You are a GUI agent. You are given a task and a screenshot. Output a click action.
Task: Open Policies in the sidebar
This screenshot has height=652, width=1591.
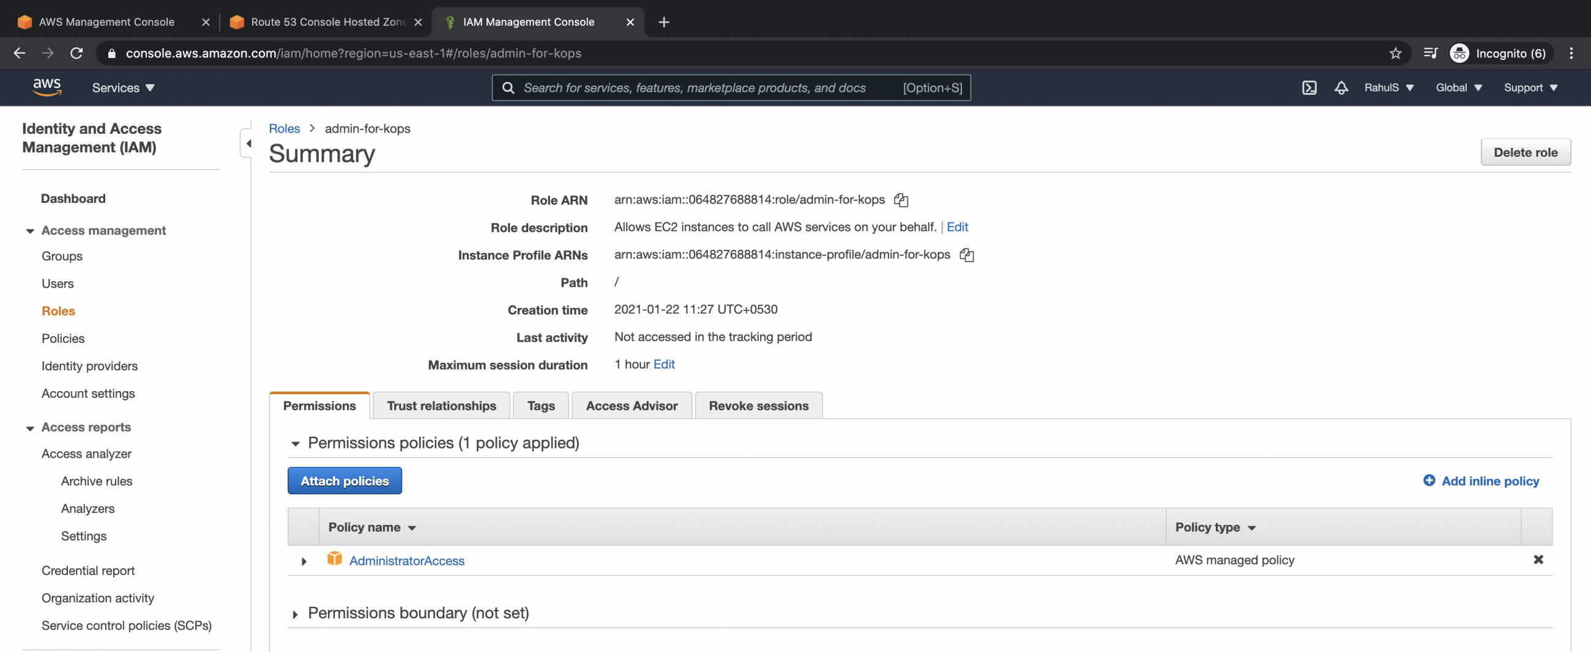[x=63, y=339]
